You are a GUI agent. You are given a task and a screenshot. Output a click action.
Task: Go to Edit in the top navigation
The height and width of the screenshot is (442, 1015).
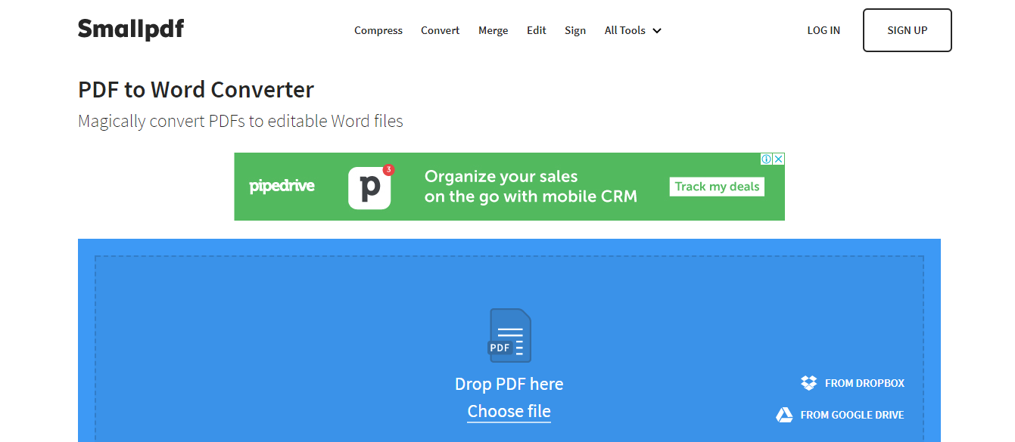click(537, 30)
